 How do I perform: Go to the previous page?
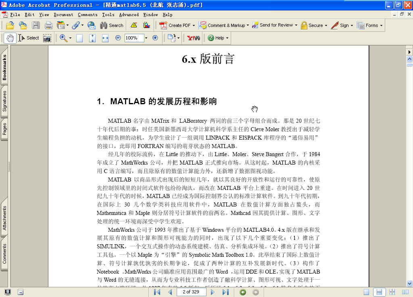(170, 292)
